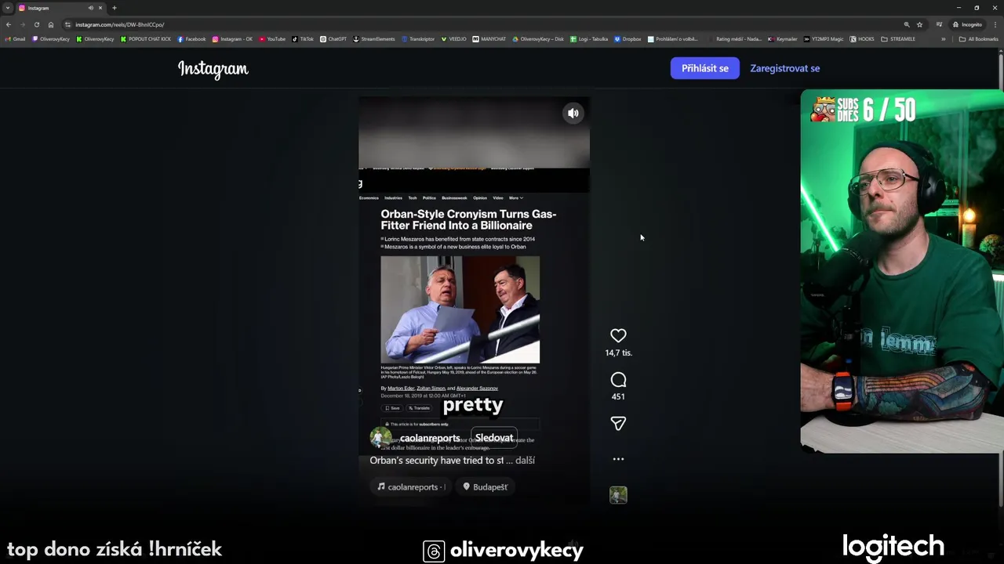Image resolution: width=1004 pixels, height=564 pixels.
Task: Open the StreamElements bookmark
Action: [x=374, y=39]
